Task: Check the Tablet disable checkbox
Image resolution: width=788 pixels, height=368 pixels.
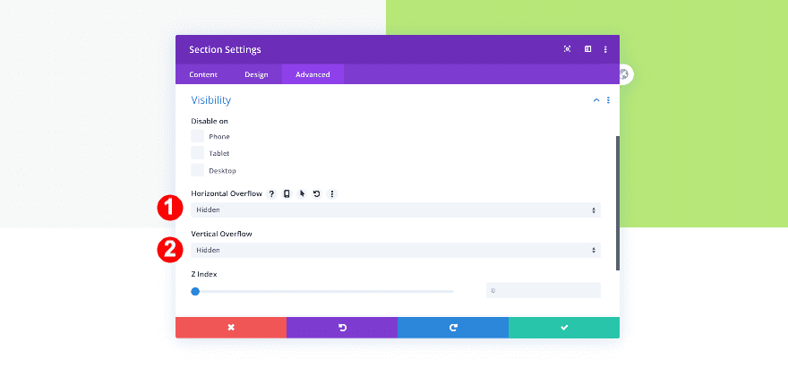Action: [198, 153]
